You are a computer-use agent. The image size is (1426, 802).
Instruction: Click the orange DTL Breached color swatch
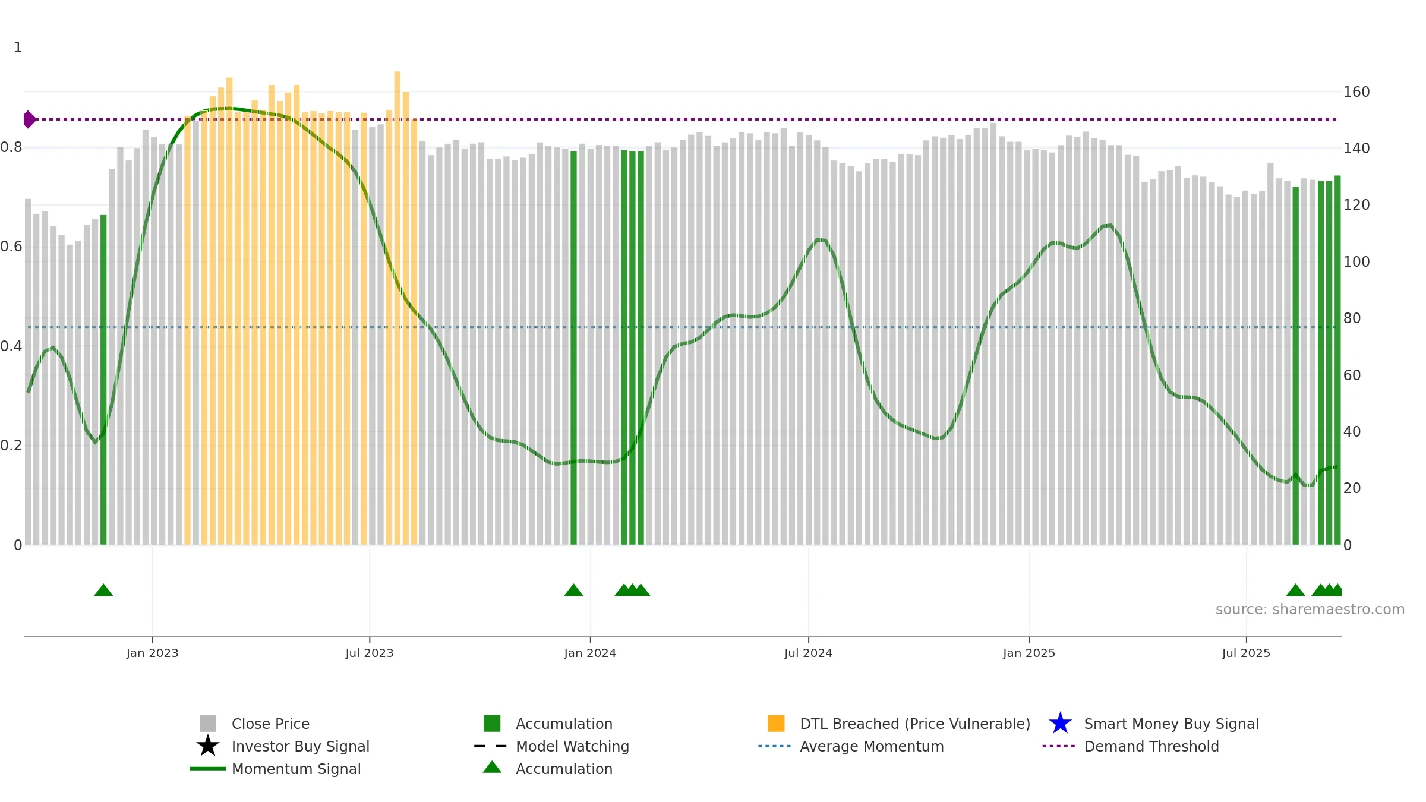pos(776,724)
